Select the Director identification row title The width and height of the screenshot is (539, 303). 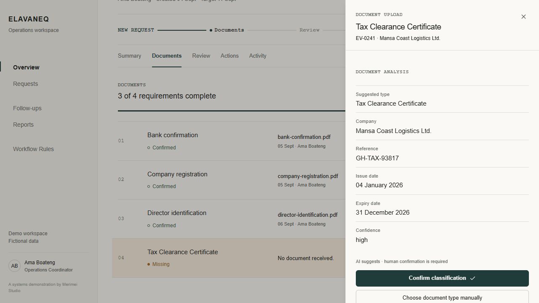tap(177, 213)
